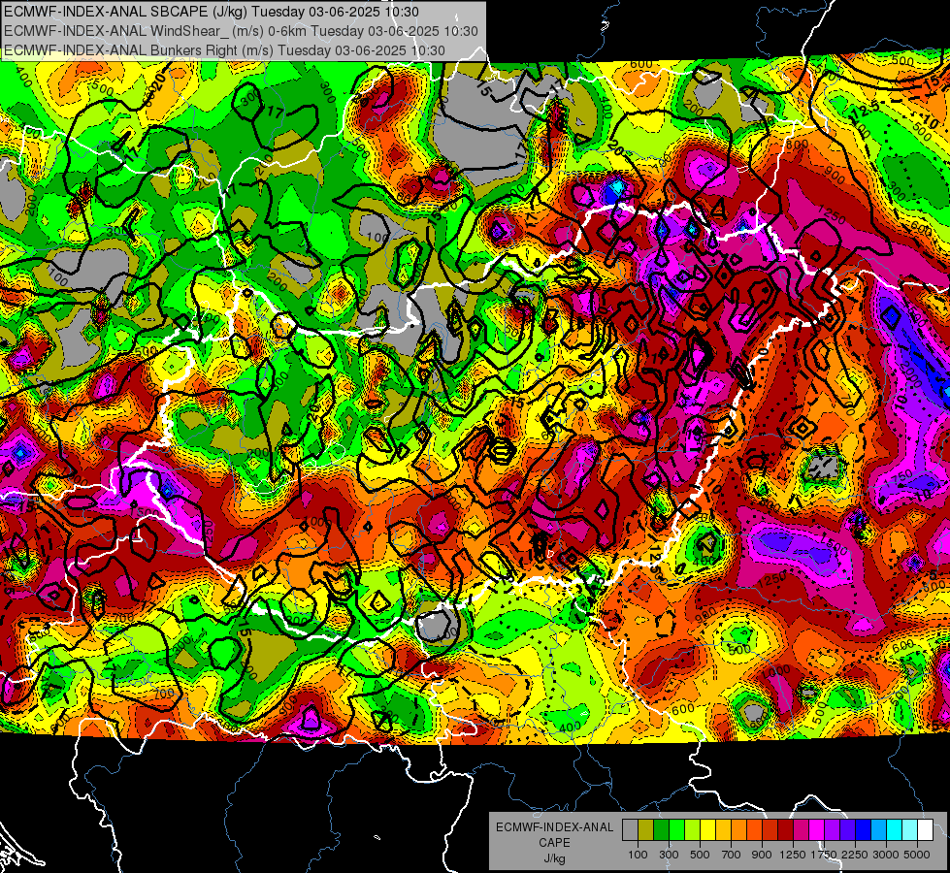Click the legend tick value 100

point(638,855)
